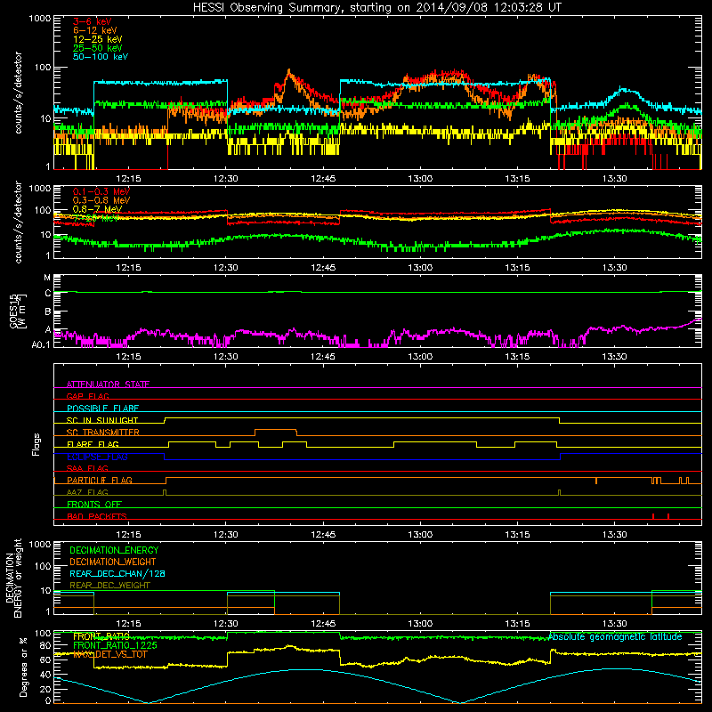The width and height of the screenshot is (712, 712).
Task: Click the DECIMATION_ENERGY legend label
Action: click(114, 550)
